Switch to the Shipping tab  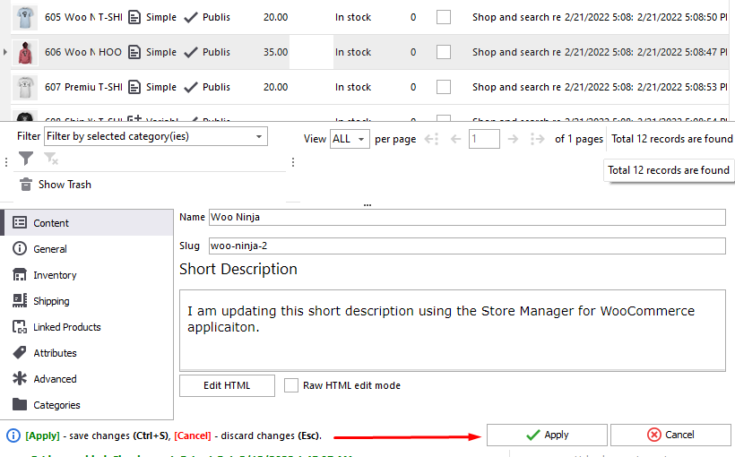pos(87,301)
